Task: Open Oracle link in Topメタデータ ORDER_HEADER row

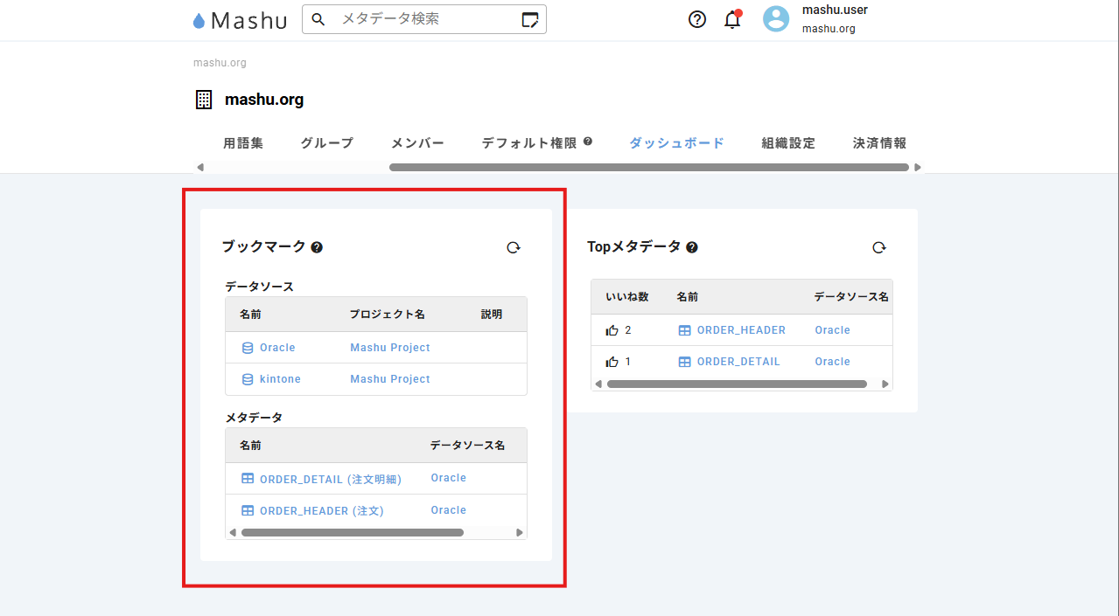Action: [832, 330]
